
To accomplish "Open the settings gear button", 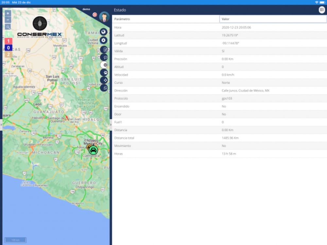I will click(x=104, y=41).
